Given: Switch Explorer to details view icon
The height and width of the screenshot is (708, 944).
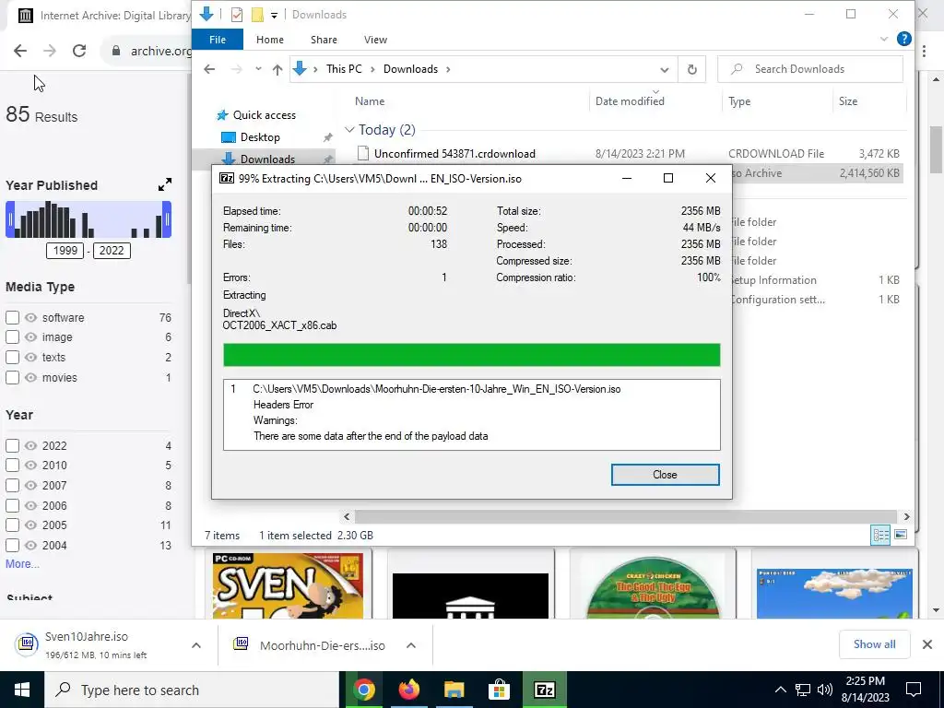Looking at the screenshot, I should [880, 535].
